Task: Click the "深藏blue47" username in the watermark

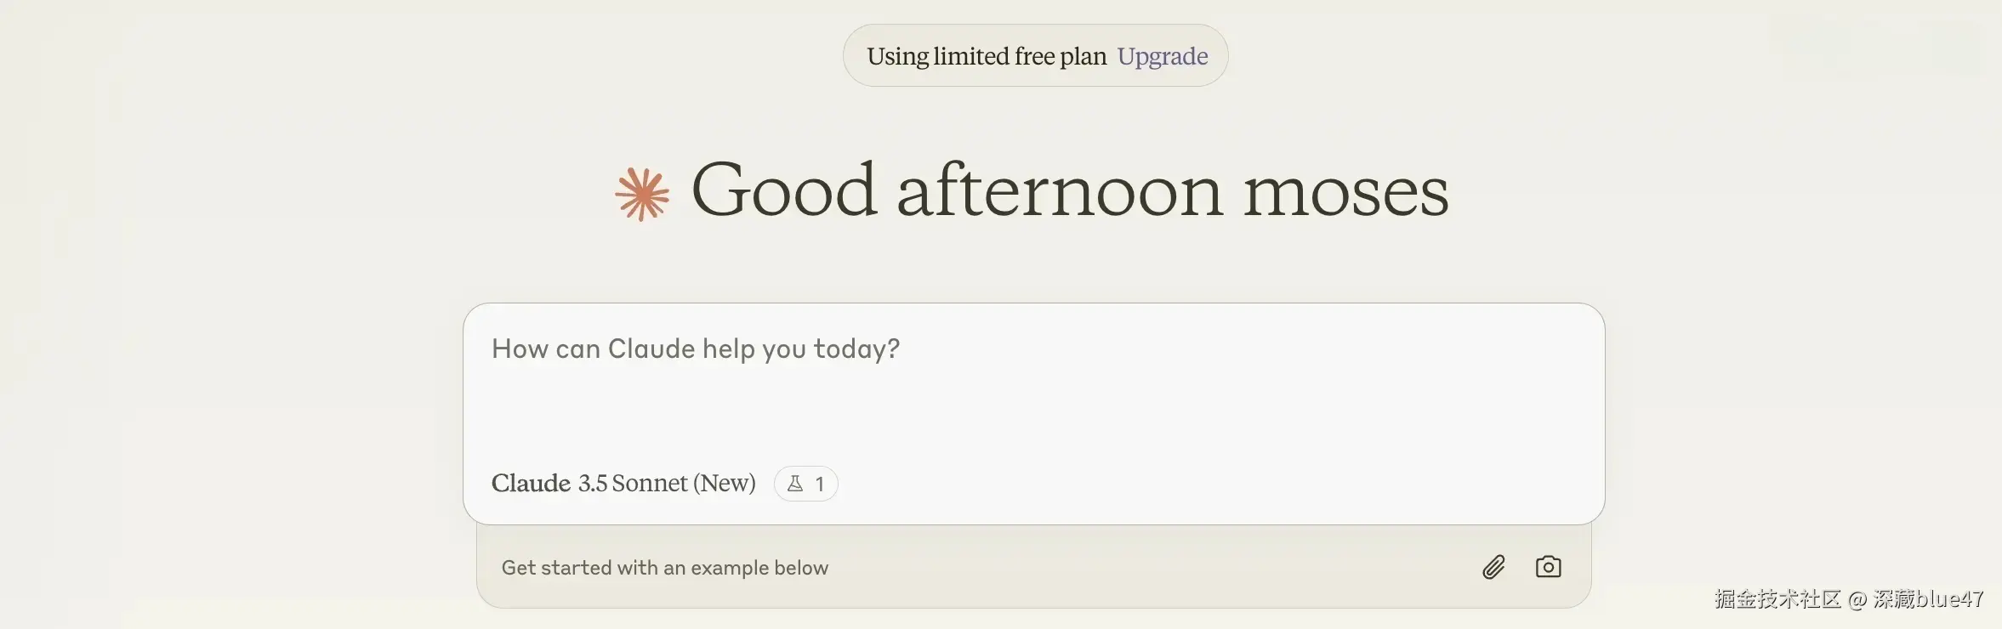Action: coord(1928,599)
